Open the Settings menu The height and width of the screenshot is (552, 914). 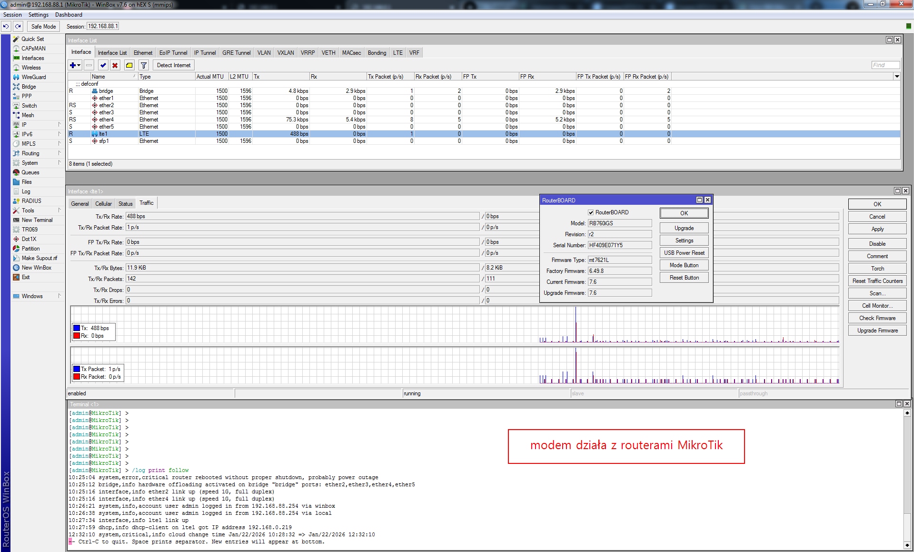38,15
